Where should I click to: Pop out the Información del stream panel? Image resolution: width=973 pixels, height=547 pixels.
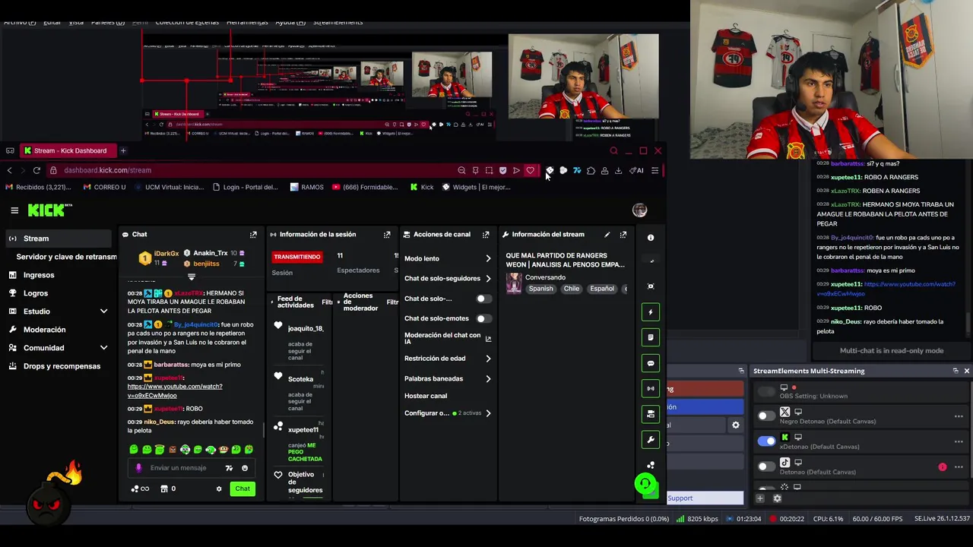(x=623, y=235)
